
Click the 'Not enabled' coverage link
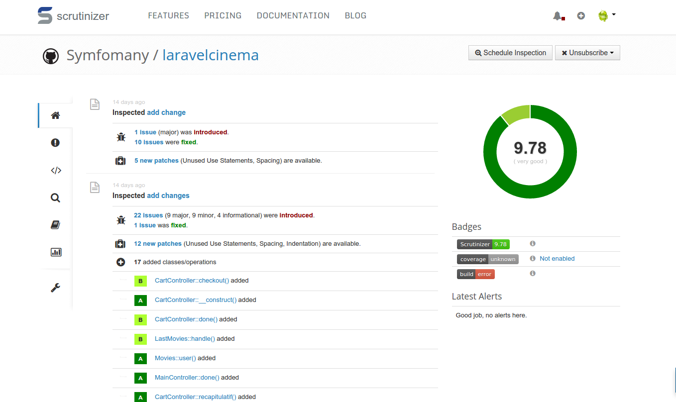[557, 259]
